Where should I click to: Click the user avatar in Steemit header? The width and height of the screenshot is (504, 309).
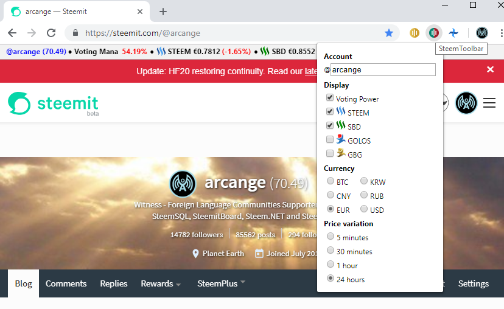tap(466, 103)
